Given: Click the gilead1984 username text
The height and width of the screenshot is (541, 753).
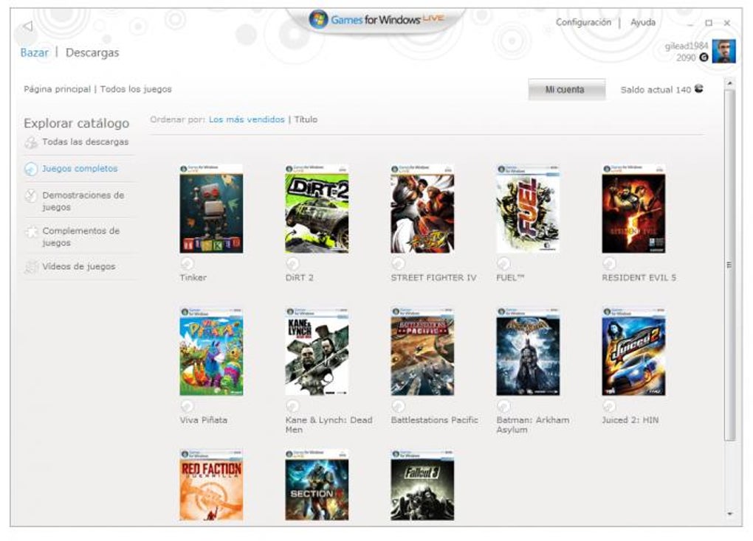Looking at the screenshot, I should (687, 46).
